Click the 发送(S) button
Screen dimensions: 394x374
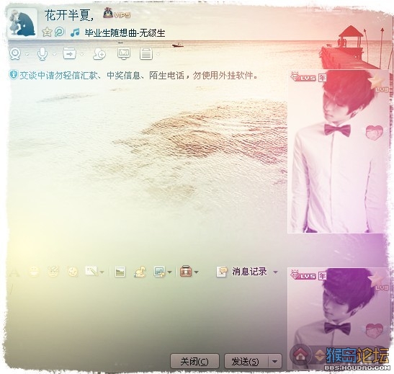click(246, 362)
